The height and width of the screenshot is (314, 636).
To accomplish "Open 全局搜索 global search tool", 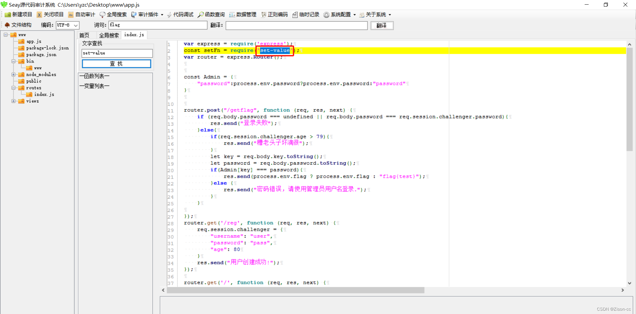I will pyautogui.click(x=114, y=15).
